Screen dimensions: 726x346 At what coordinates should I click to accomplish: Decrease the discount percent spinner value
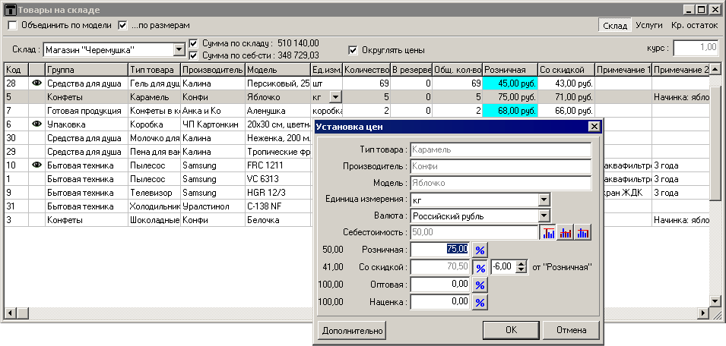522,270
